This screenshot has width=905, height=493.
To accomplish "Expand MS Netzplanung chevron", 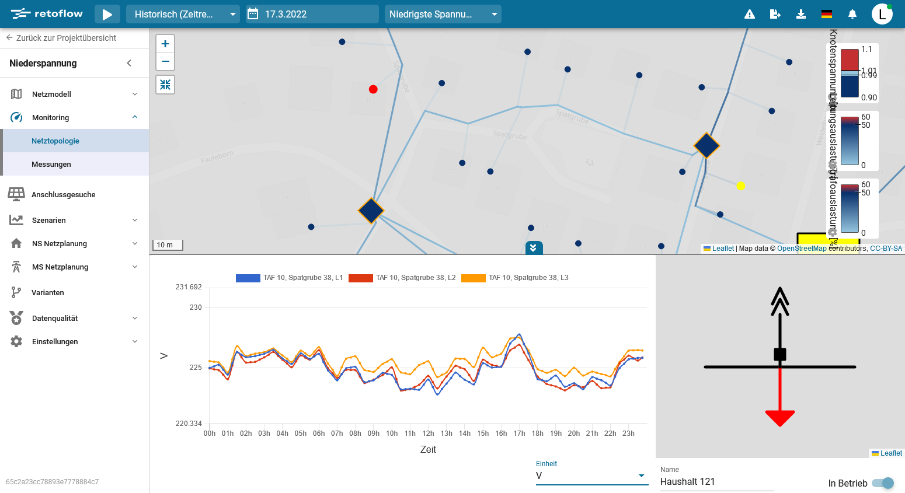I will coord(135,267).
